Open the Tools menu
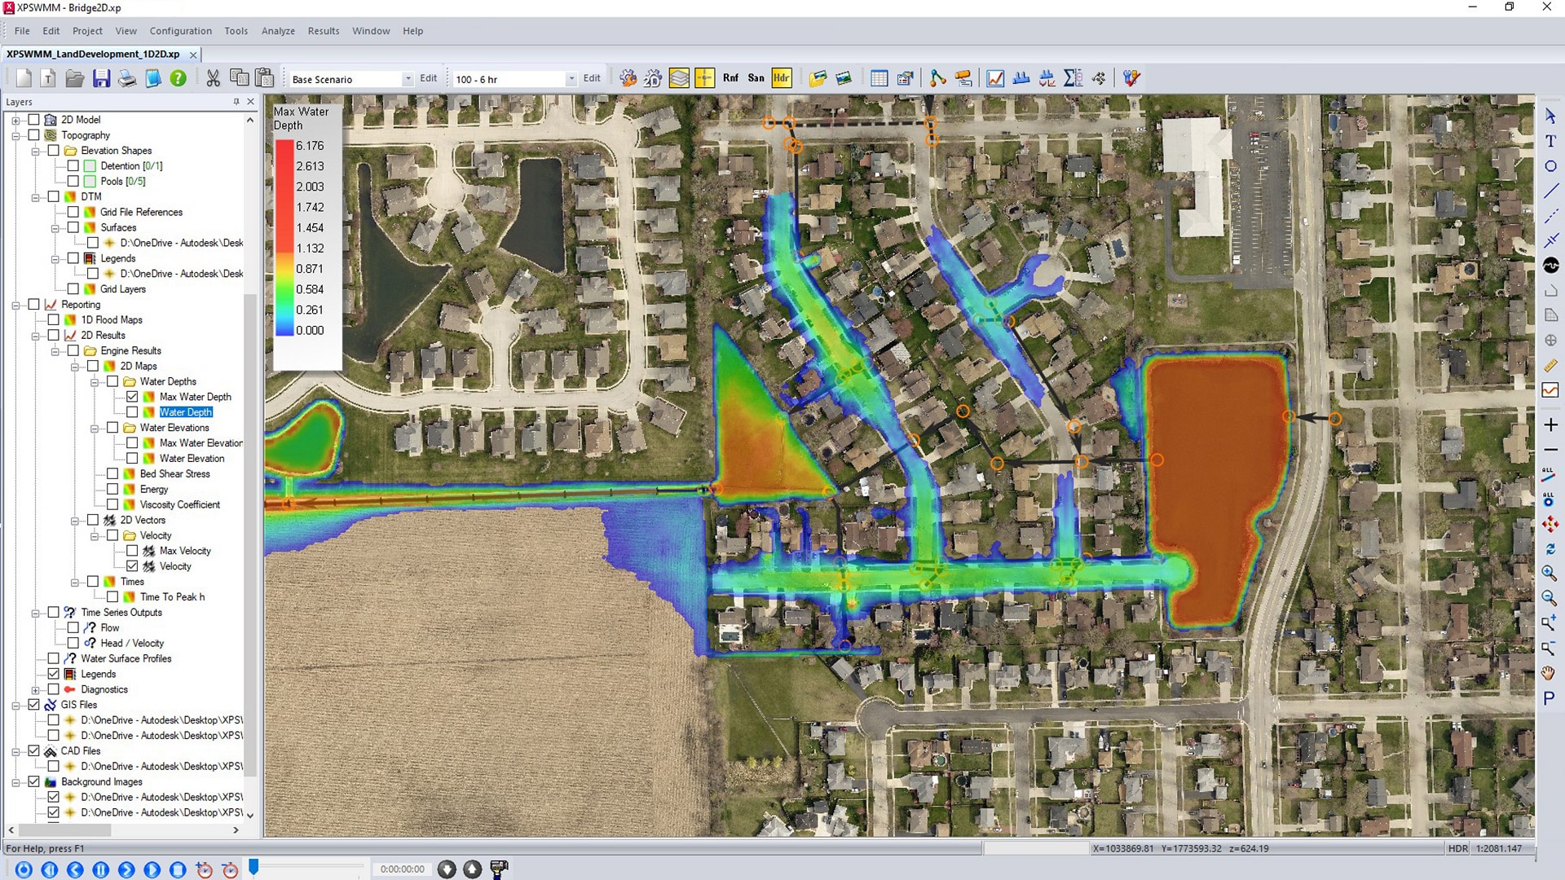The image size is (1565, 880). tap(236, 31)
